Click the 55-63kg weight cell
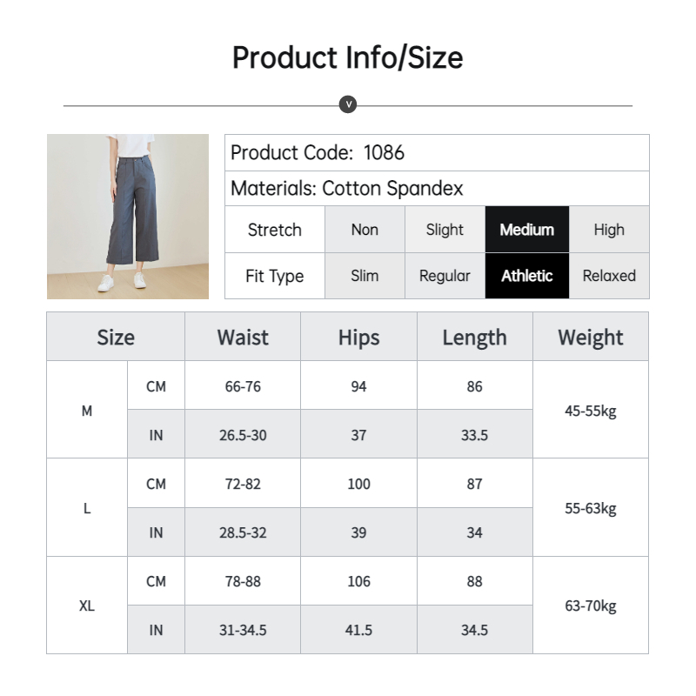696x696 pixels. [x=591, y=508]
